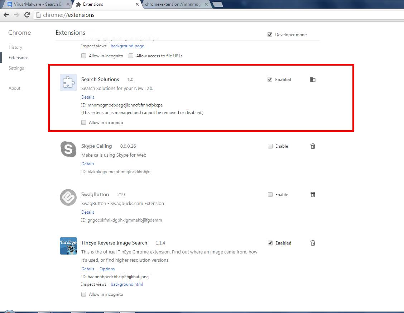
Task: Go back using the browser back arrow
Action: tap(6, 15)
